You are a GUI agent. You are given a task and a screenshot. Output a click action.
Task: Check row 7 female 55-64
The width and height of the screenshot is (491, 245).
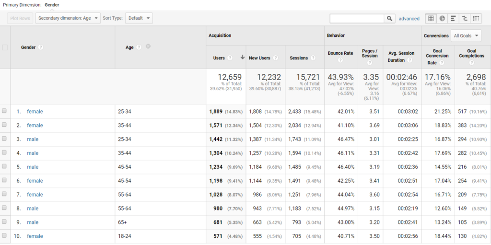click(x=4, y=194)
